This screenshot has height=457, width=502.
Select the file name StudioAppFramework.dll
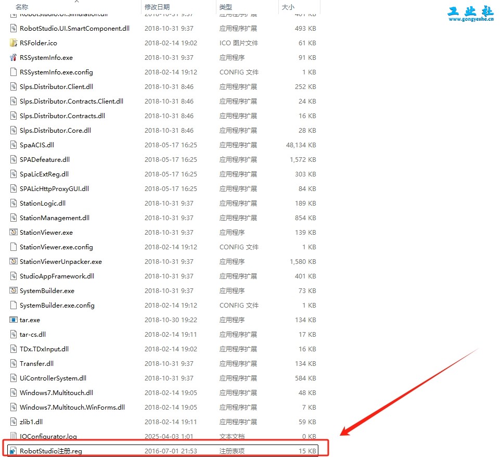pyautogui.click(x=57, y=276)
